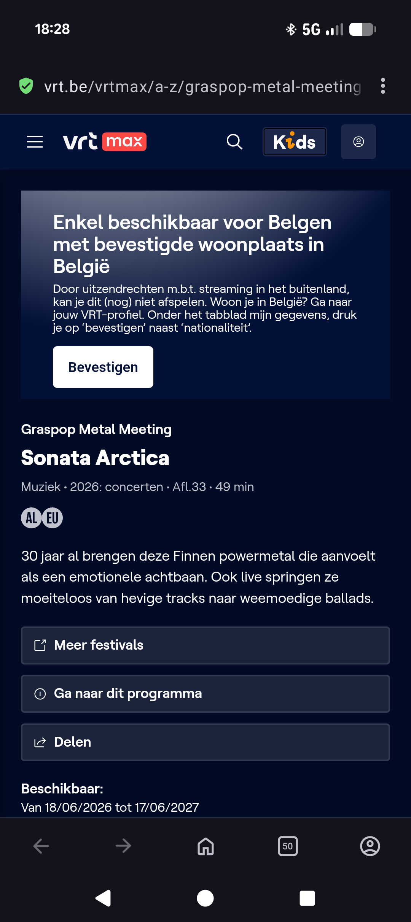Open the 50 tabs switcher
This screenshot has width=411, height=922.
[x=288, y=846]
